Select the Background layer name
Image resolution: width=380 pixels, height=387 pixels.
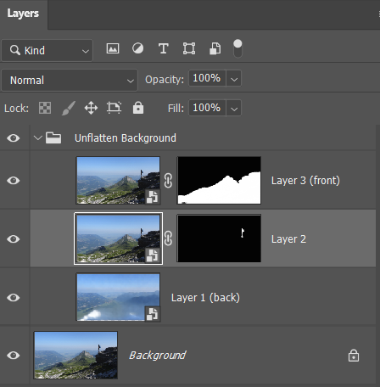click(158, 356)
